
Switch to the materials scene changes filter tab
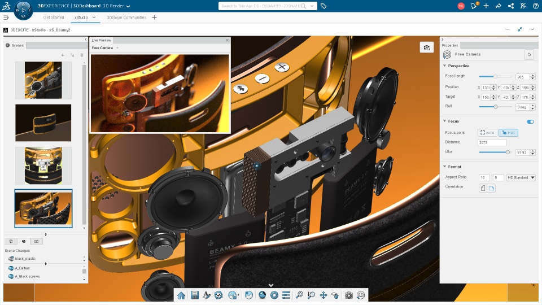pyautogui.click(x=24, y=241)
